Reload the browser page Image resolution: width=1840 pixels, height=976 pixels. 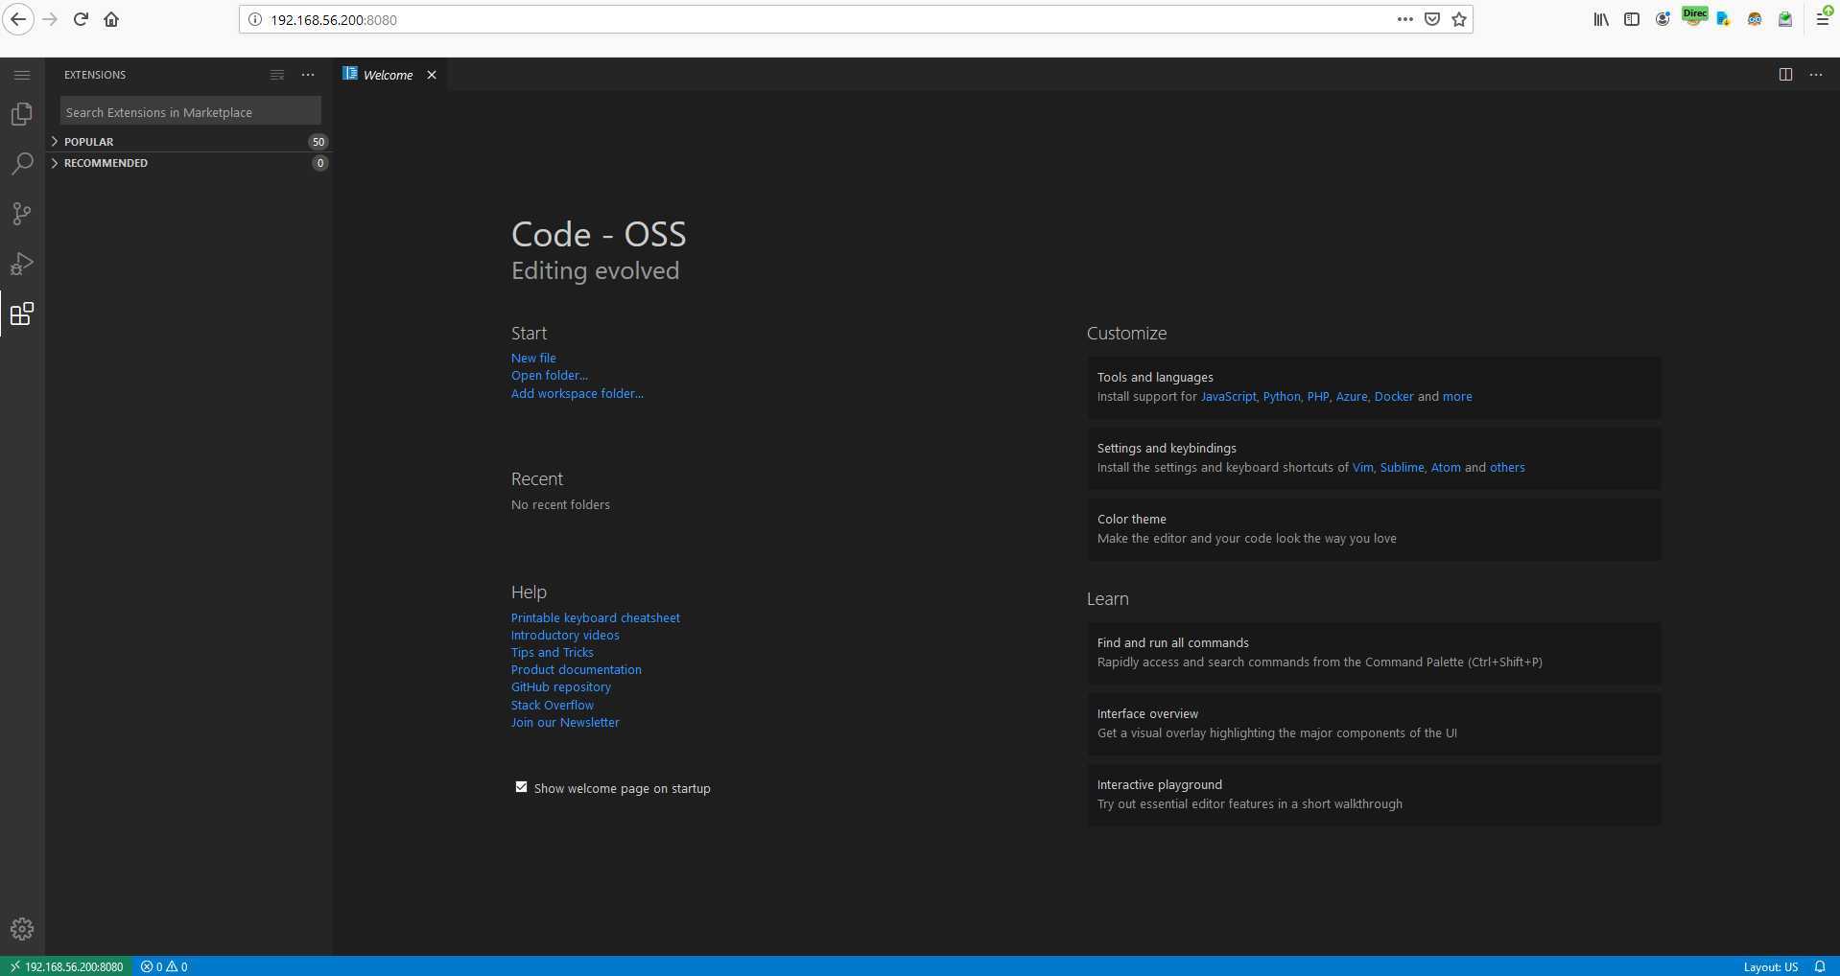pos(81,19)
